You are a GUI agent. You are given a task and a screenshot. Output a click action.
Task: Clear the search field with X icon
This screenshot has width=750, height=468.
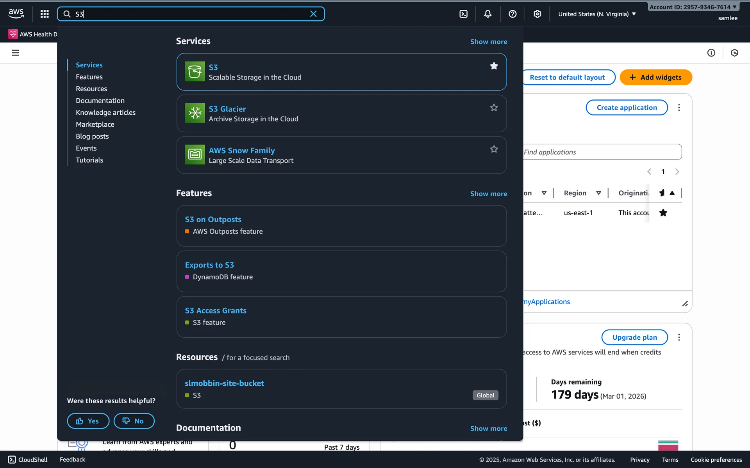[x=313, y=14]
